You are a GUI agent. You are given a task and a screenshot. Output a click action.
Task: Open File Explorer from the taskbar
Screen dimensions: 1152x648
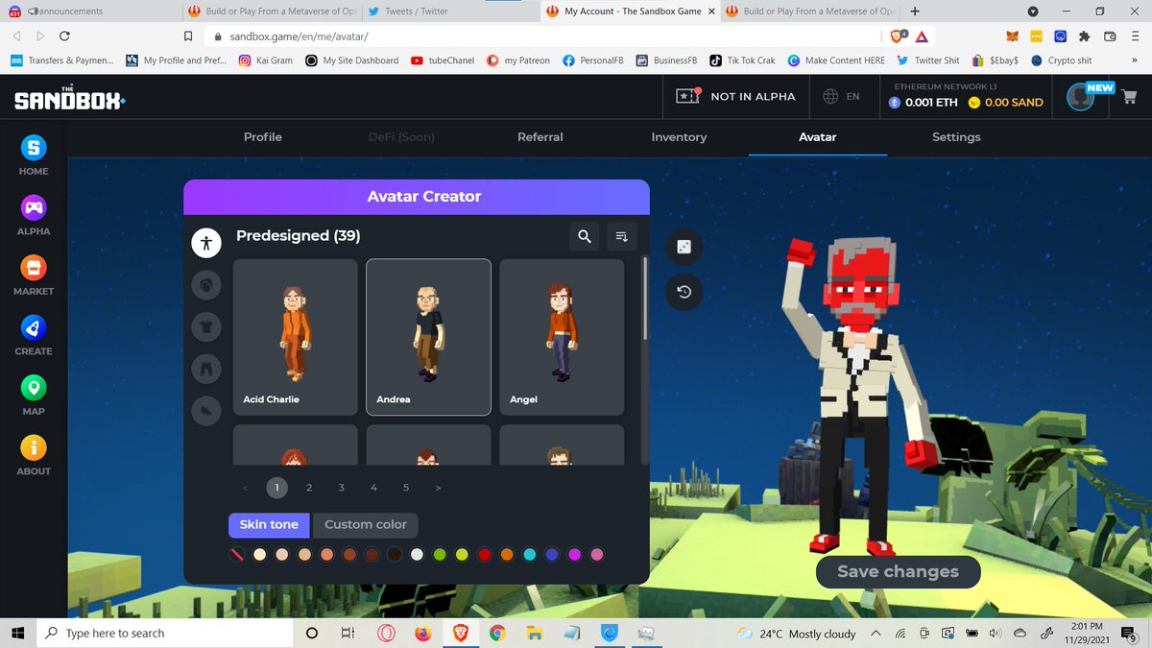click(534, 634)
